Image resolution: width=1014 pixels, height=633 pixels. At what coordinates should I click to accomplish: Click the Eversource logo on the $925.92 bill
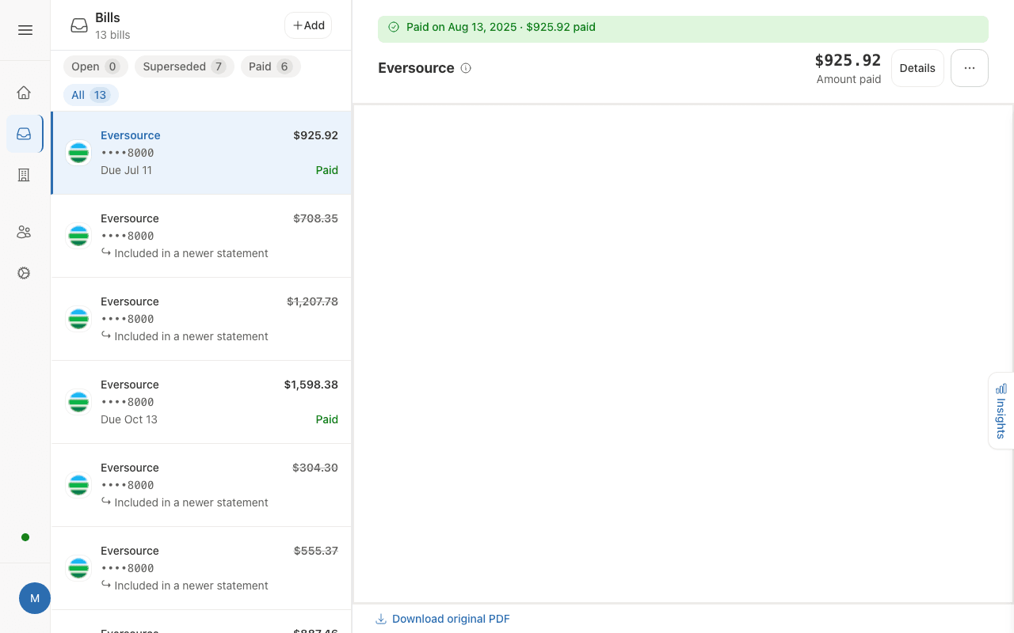(78, 153)
